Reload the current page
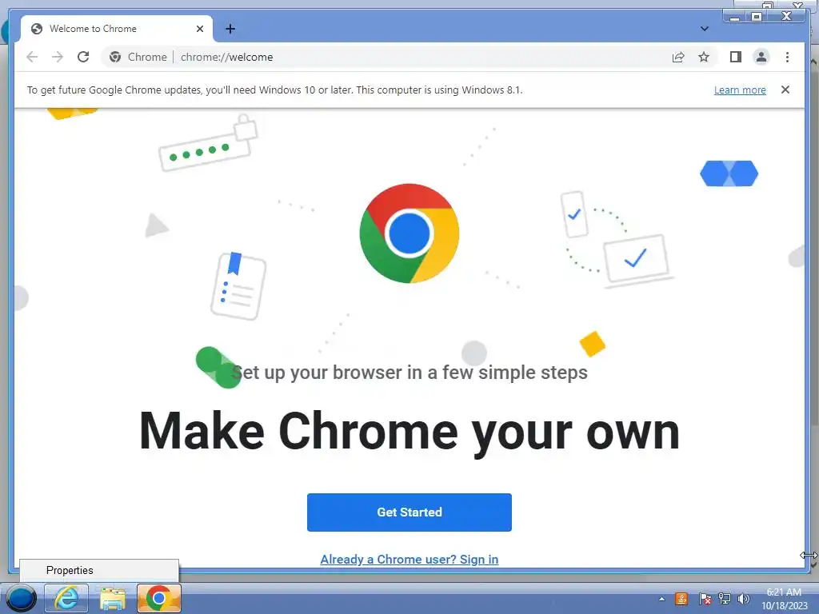 coord(83,57)
